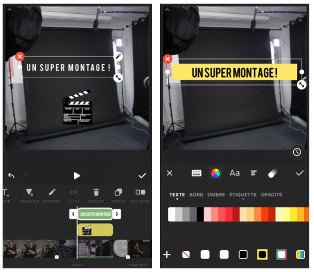Open text alignment options
This screenshot has width=314, height=272.
[254, 173]
